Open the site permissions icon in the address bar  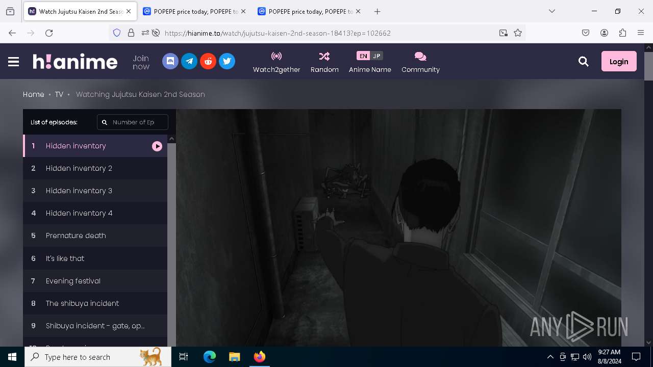pos(145,33)
